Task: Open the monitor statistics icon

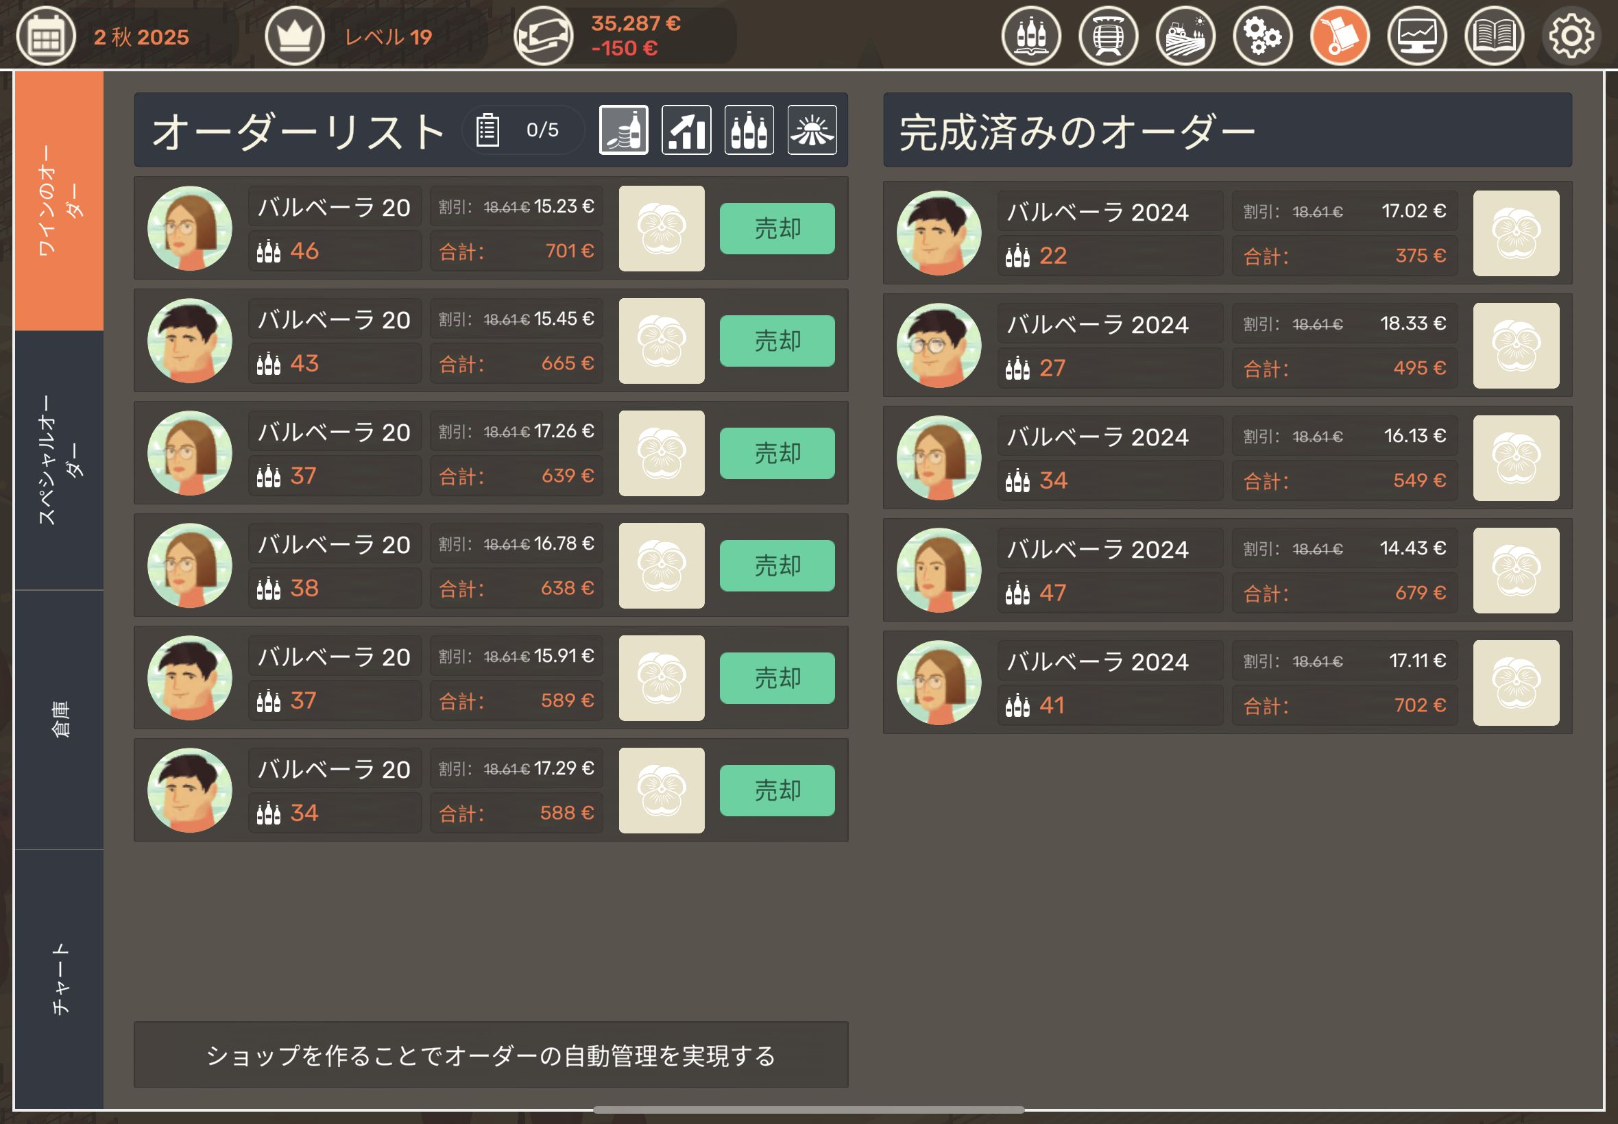Action: (x=1416, y=35)
